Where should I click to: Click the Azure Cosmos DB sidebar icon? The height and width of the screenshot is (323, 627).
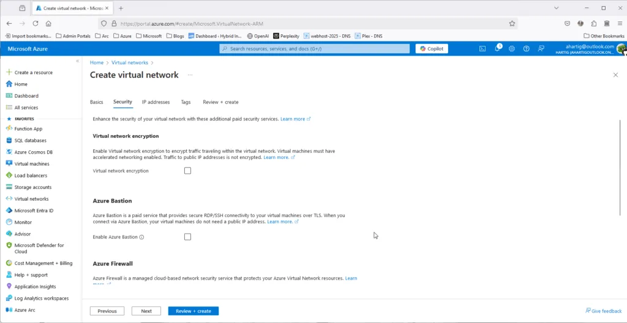point(9,152)
